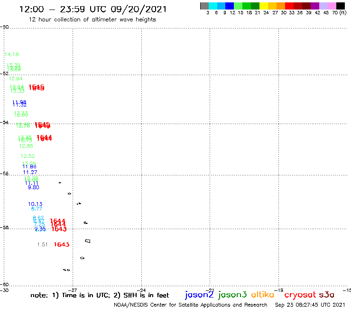The image size is (351, 309).
Task: Click the NOAA/NESDIS credit line
Action: [191, 305]
